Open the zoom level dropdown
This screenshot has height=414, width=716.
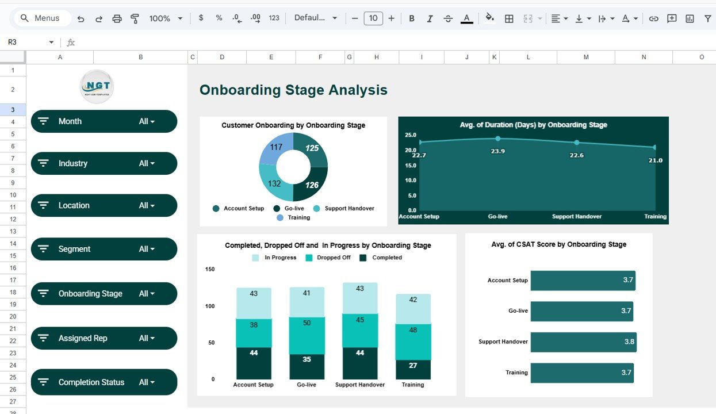(165, 18)
